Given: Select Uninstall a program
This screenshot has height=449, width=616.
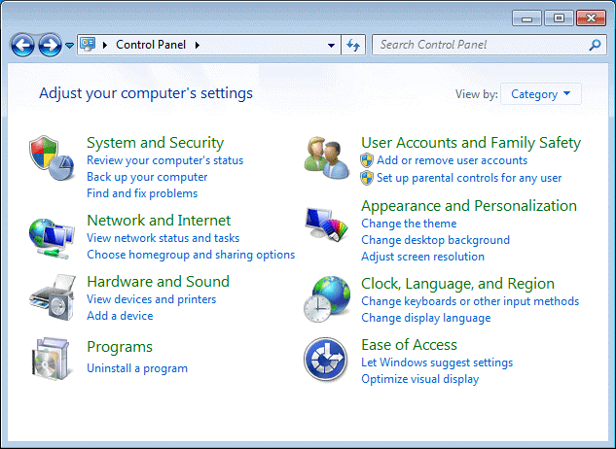Looking at the screenshot, I should point(137,368).
